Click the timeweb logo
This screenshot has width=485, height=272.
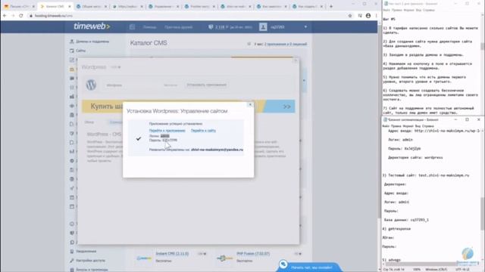point(92,26)
